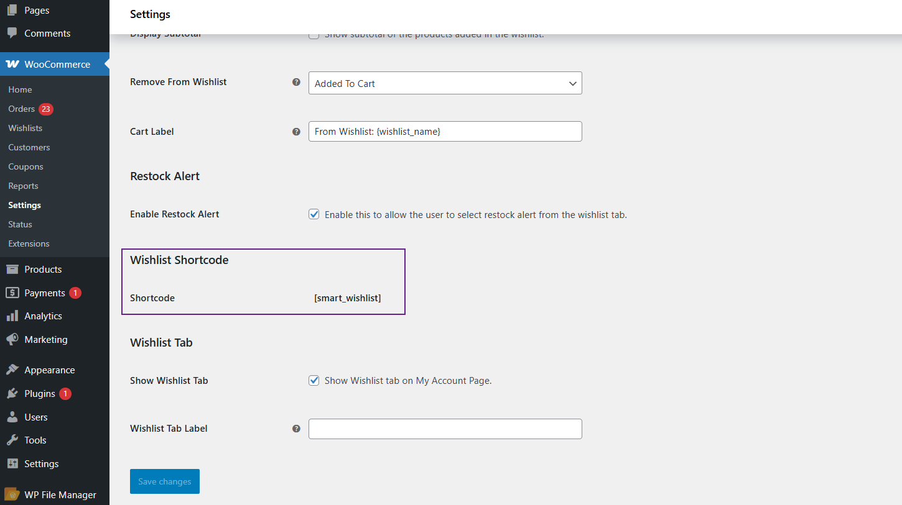Click the Tools wrench icon

coord(12,440)
